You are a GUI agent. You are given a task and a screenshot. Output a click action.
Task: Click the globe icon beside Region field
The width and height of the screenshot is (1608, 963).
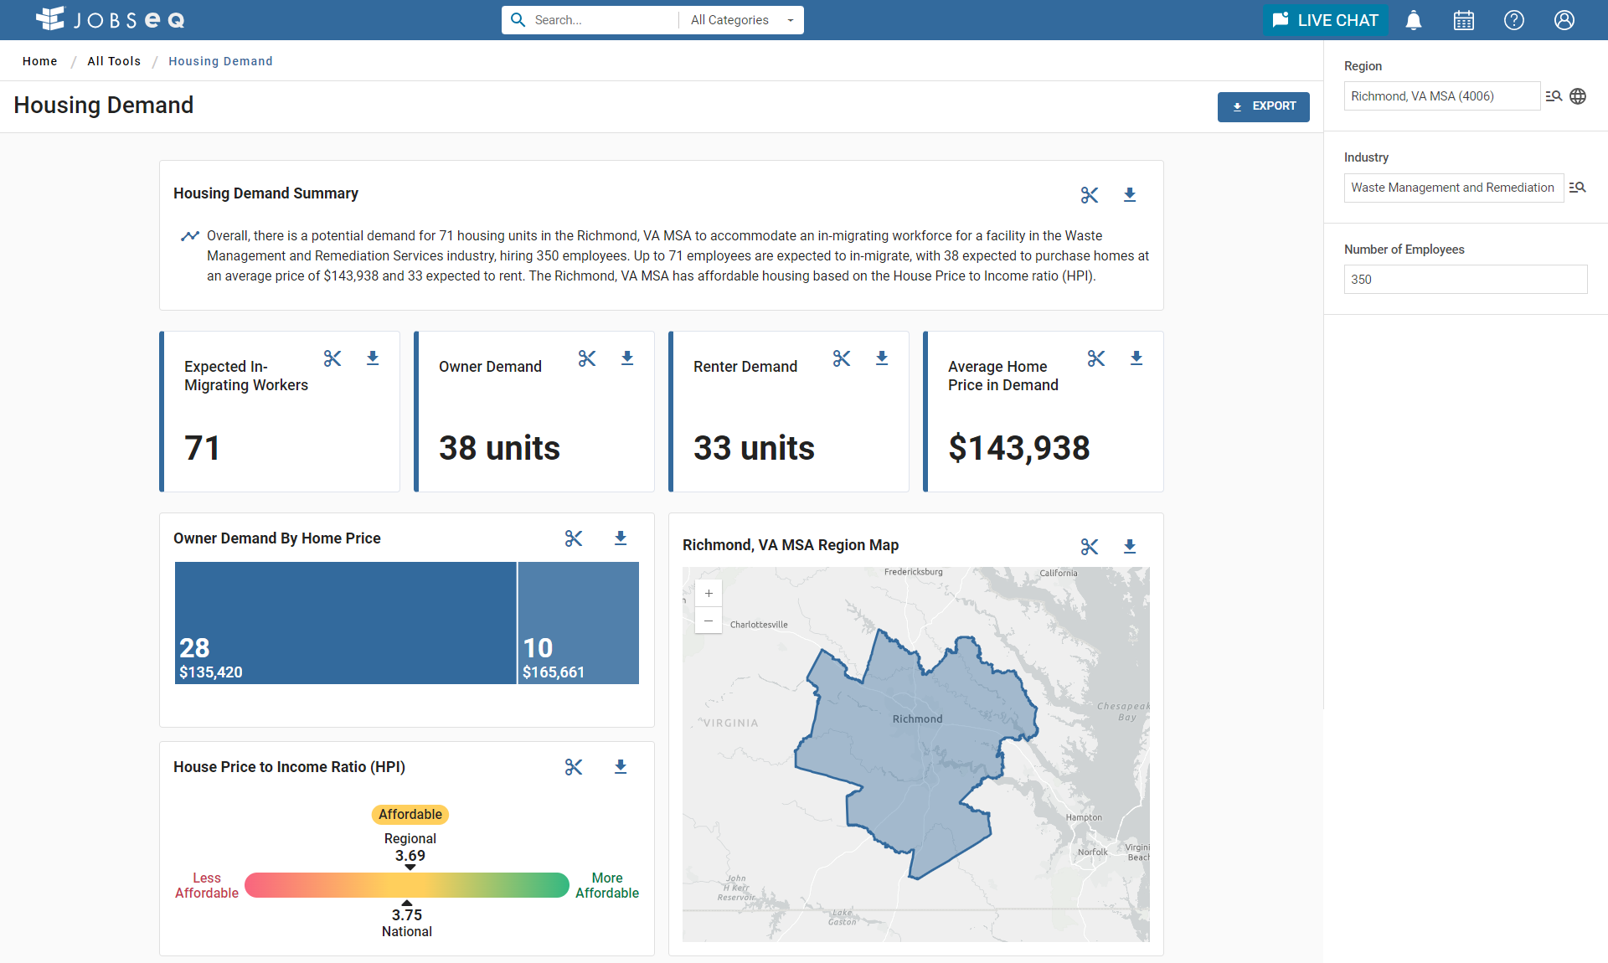1578,96
